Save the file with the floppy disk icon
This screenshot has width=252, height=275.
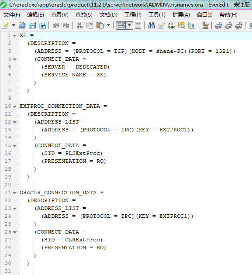point(32,25)
